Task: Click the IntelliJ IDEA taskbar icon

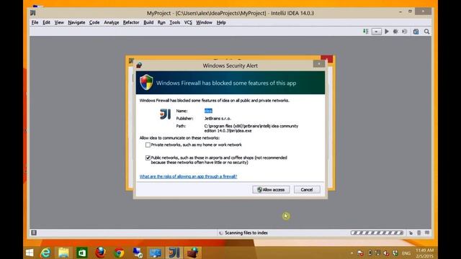Action: click(174, 253)
